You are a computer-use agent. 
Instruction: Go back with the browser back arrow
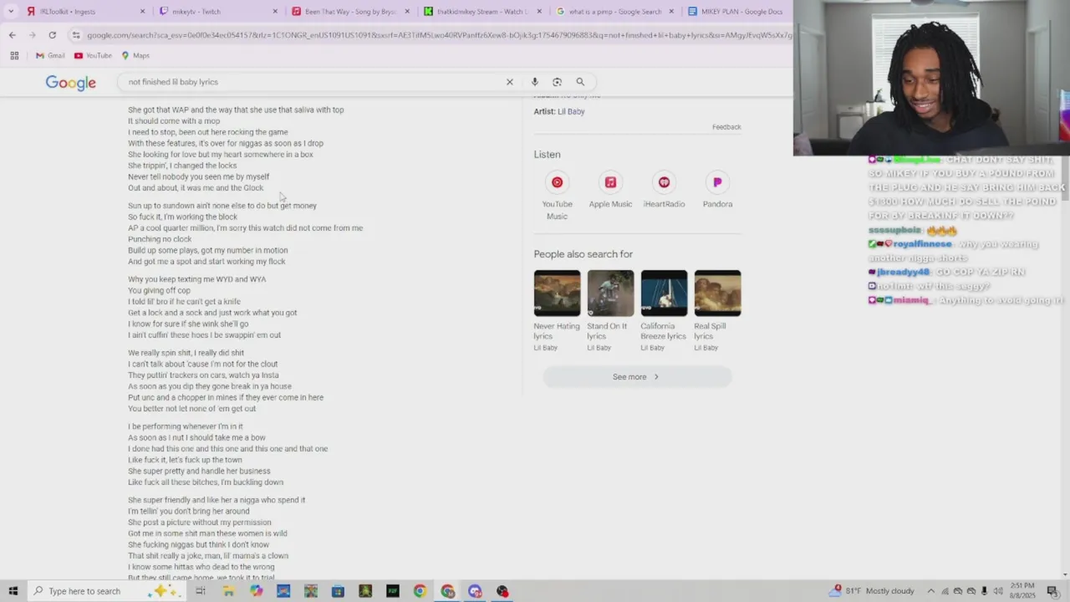[x=12, y=35]
